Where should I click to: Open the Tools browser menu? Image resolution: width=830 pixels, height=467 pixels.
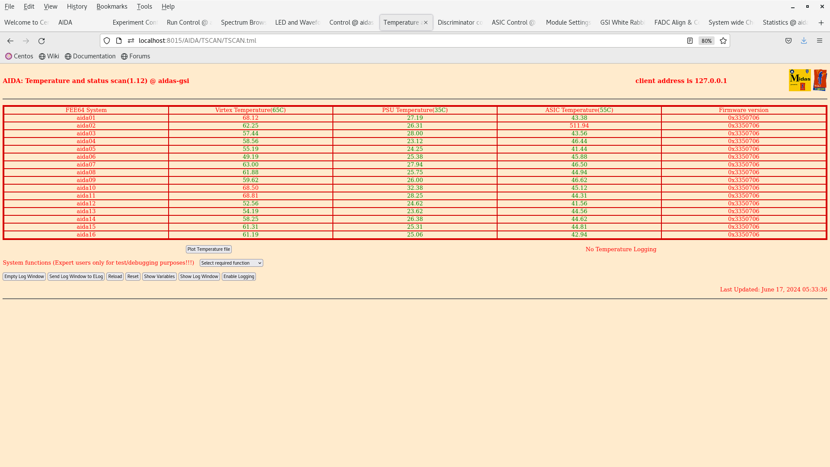tap(144, 6)
